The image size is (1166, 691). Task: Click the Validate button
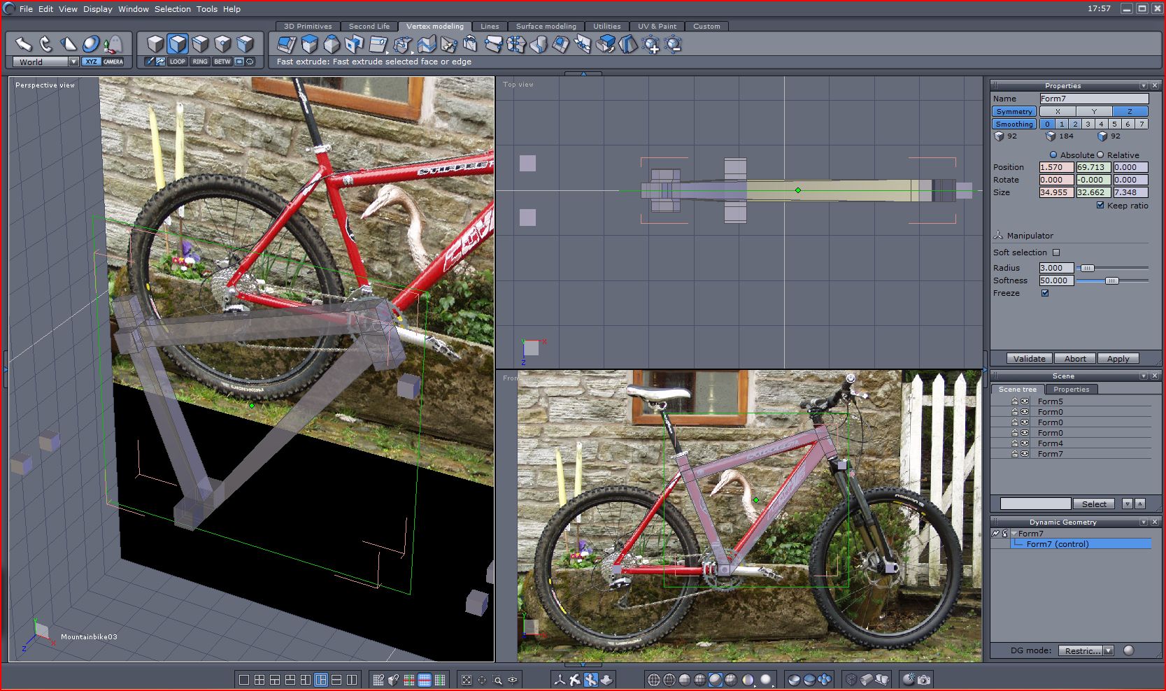1029,359
